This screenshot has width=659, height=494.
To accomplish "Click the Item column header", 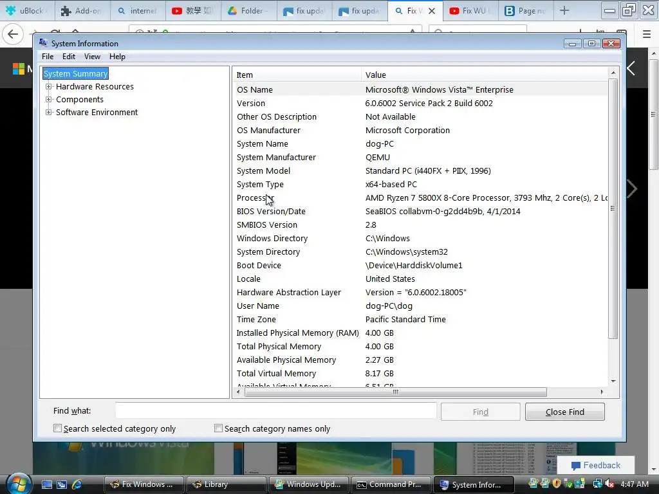I will [297, 75].
